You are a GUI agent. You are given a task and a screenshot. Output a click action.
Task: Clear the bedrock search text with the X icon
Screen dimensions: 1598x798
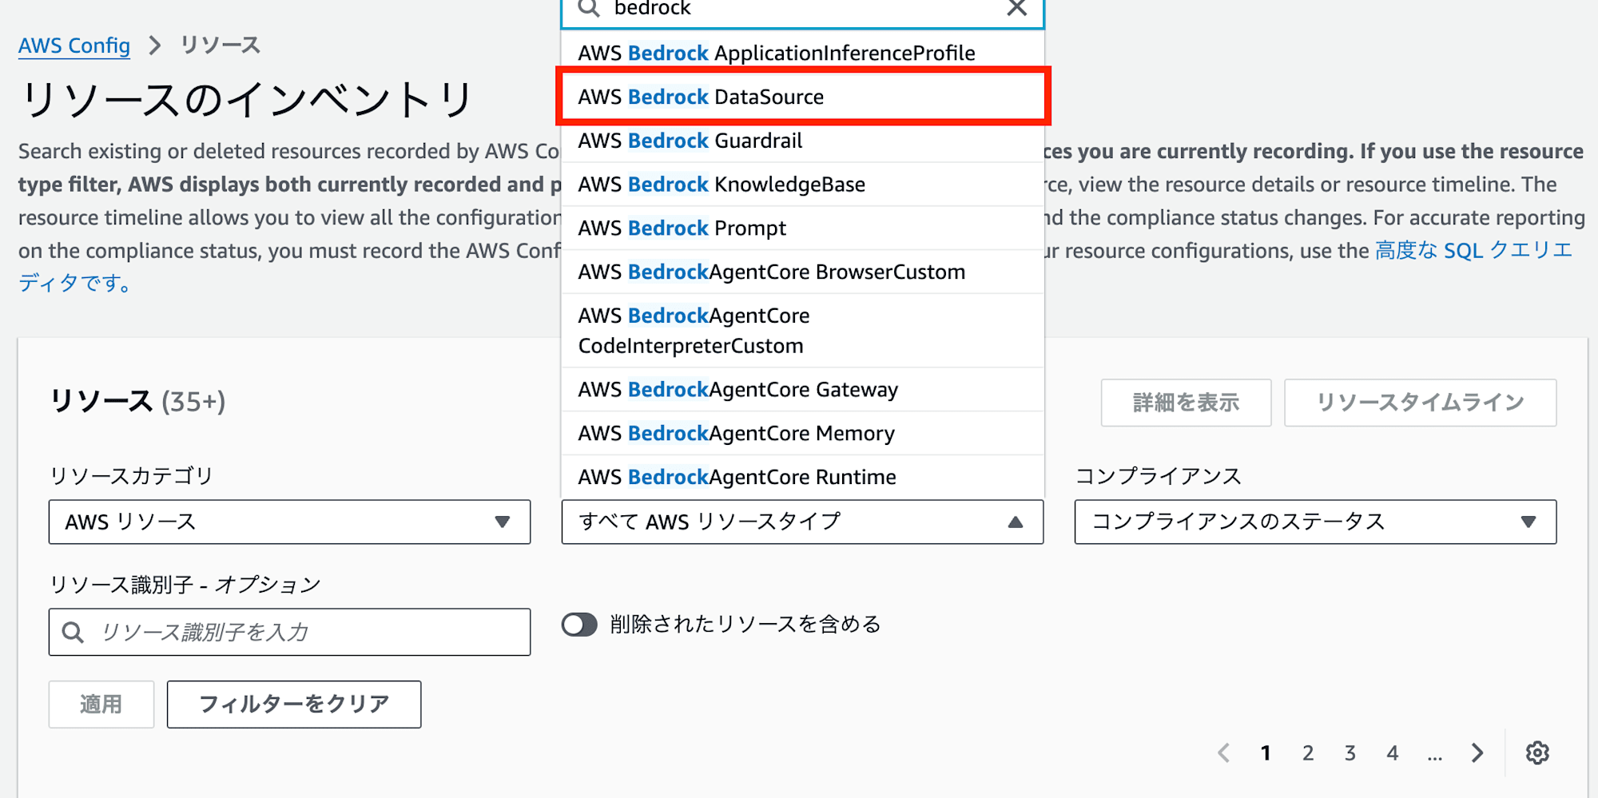pyautogui.click(x=1016, y=8)
